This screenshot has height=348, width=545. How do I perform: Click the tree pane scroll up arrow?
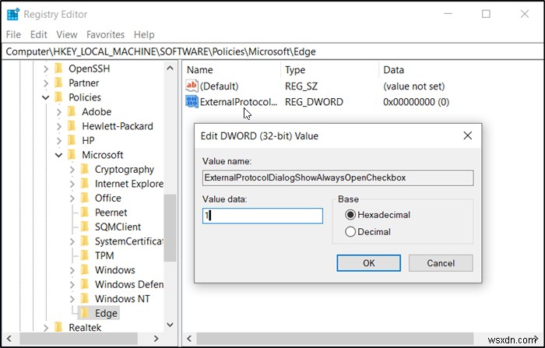[x=170, y=68]
